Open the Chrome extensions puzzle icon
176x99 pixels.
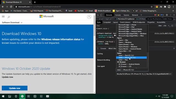(165, 7)
